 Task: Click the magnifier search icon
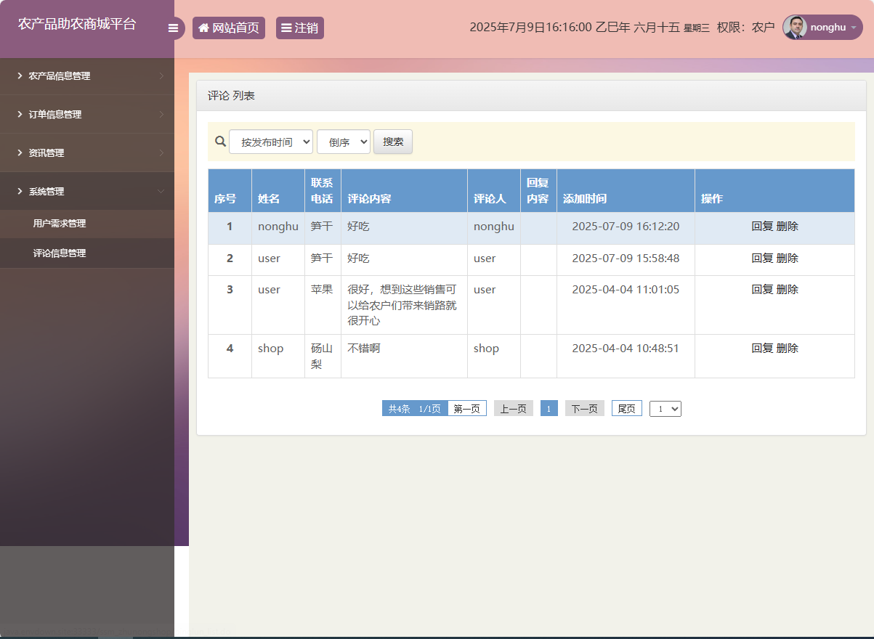[220, 141]
